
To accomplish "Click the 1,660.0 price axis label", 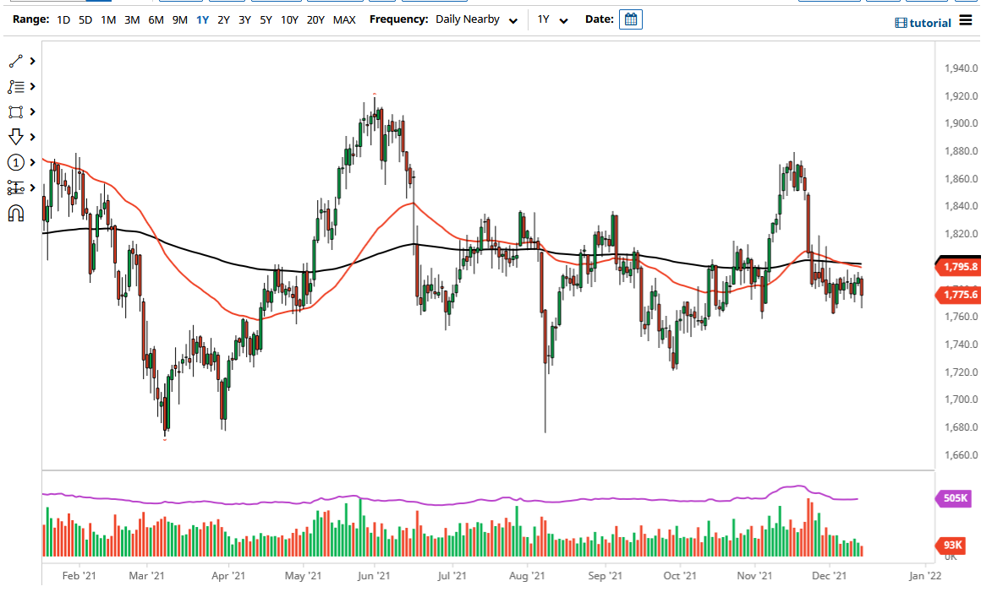I will pos(961,455).
